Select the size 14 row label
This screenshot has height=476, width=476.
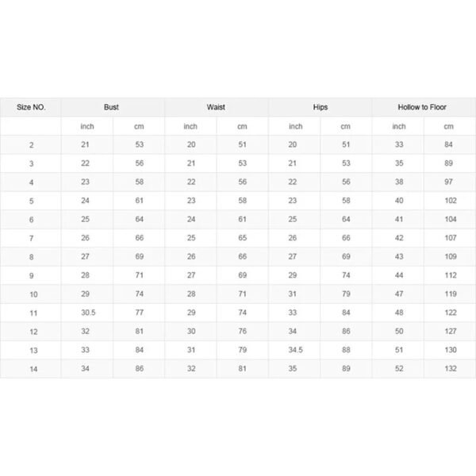[33, 369]
